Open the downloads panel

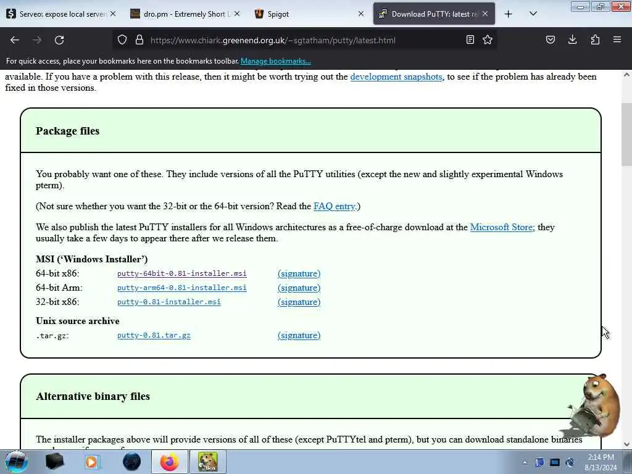click(x=572, y=40)
